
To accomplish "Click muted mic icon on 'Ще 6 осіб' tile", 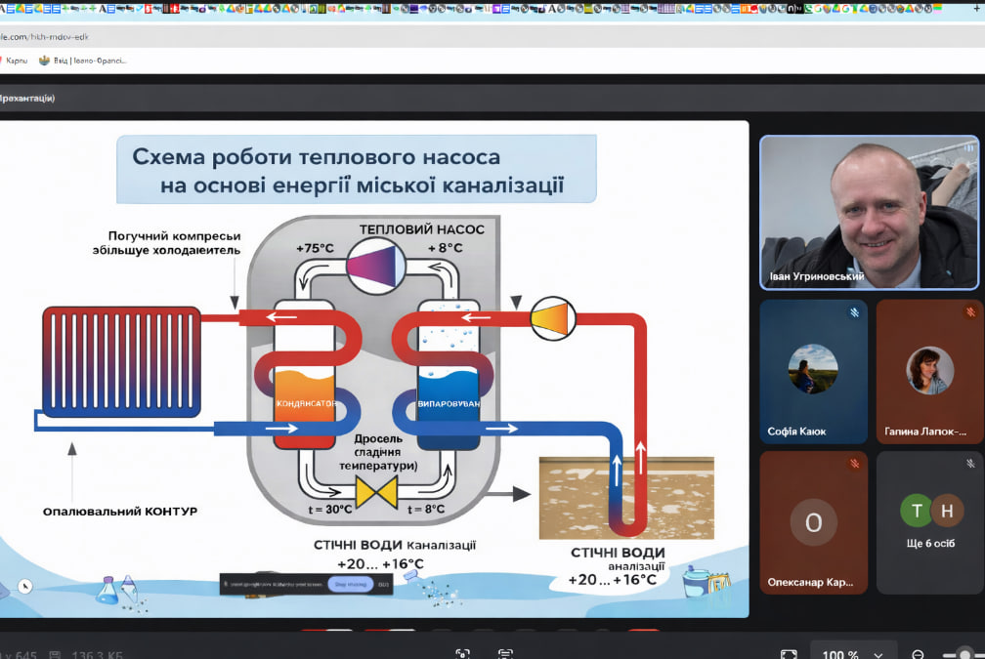I will pyautogui.click(x=969, y=464).
